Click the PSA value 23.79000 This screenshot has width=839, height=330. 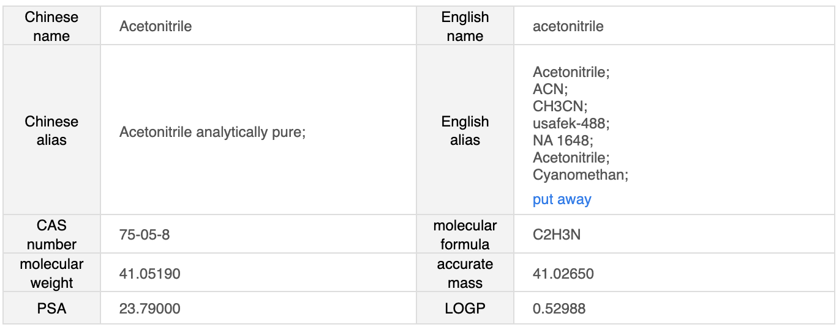(x=150, y=309)
